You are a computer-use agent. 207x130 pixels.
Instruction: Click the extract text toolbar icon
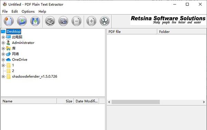point(50,21)
